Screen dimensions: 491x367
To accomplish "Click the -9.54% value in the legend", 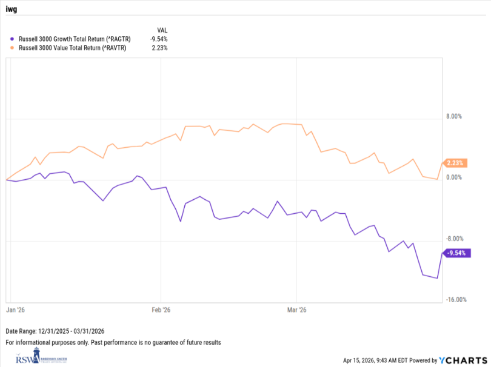I will [x=159, y=39].
